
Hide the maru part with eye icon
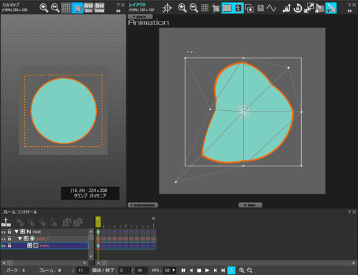[x=3, y=246]
